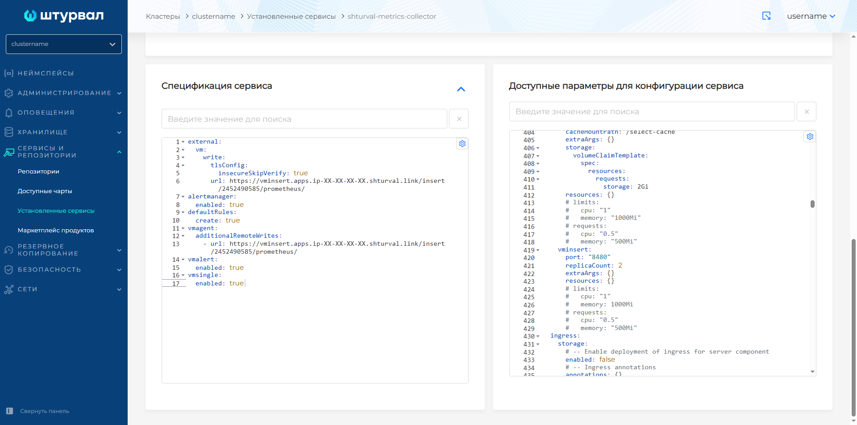Fold line 14 vmalert block
The height and width of the screenshot is (425, 857).
(x=183, y=260)
